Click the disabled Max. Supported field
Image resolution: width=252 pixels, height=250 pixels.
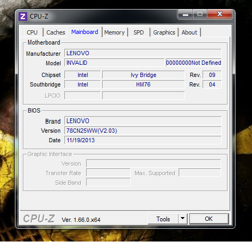click(200, 173)
